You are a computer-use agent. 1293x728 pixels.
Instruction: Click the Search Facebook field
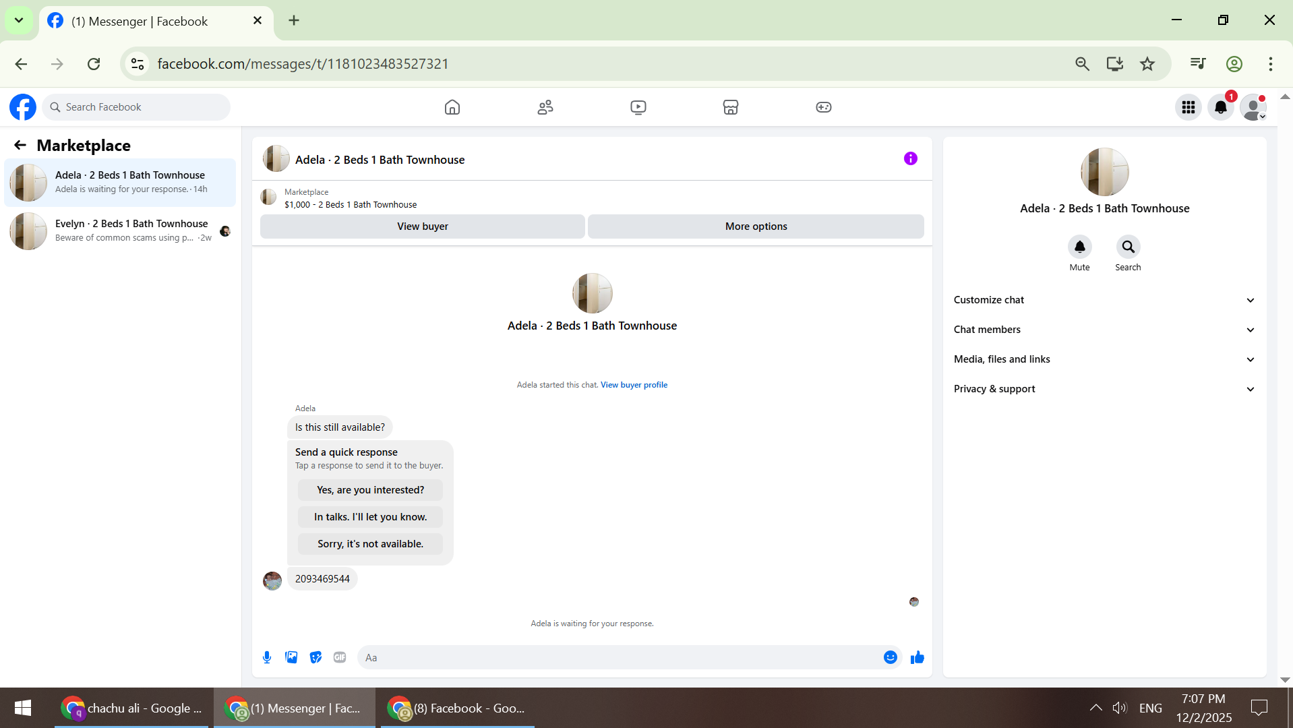point(136,107)
